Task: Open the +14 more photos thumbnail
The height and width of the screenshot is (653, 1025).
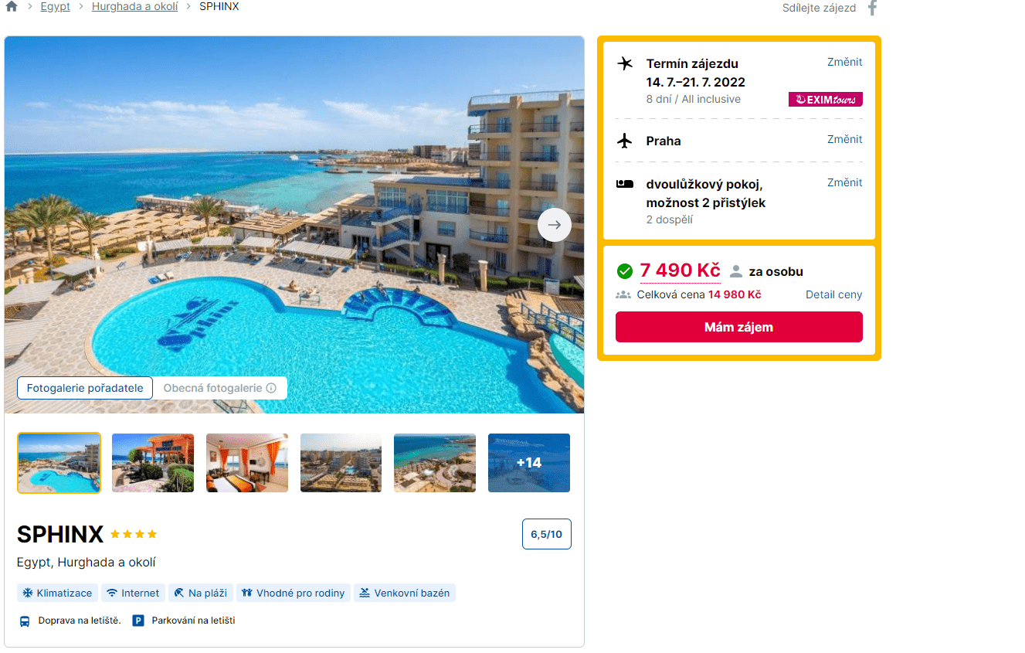Action: coord(529,463)
